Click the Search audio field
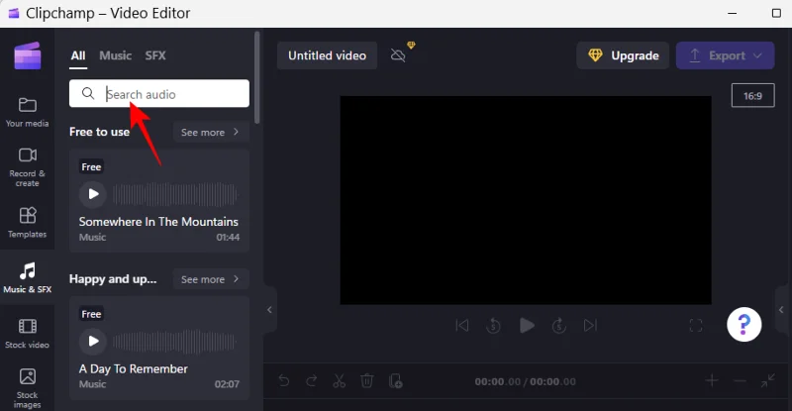 coord(159,93)
